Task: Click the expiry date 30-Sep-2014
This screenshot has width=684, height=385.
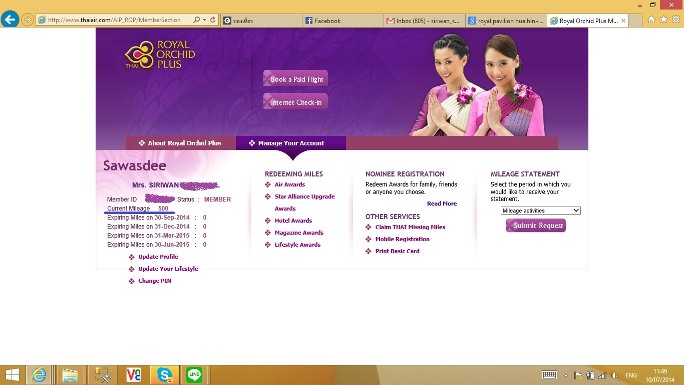Action: (172, 218)
